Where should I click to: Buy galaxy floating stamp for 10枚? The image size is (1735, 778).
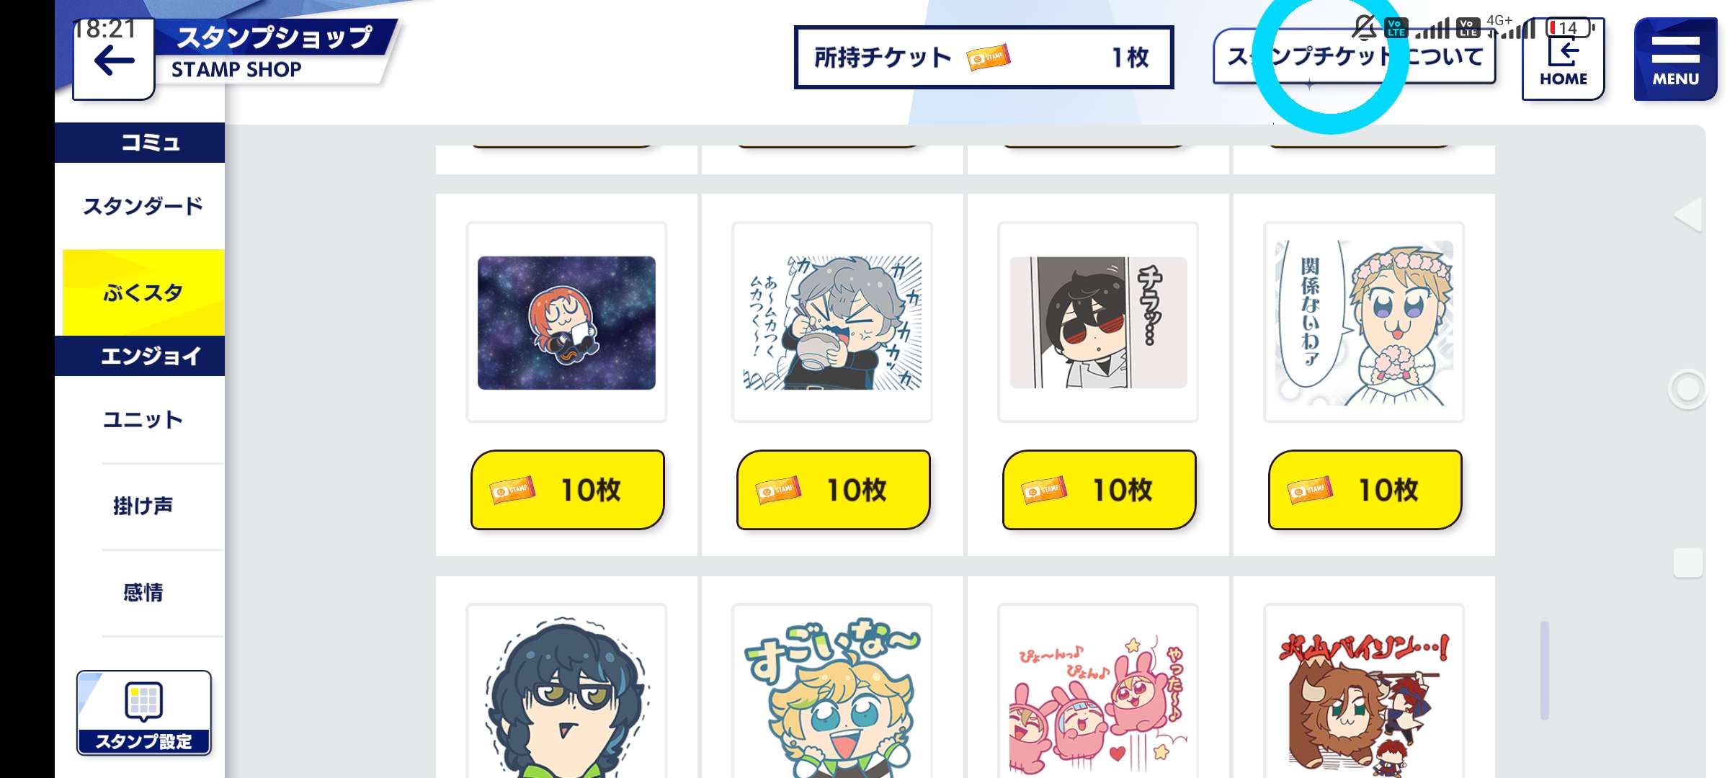[x=567, y=490]
